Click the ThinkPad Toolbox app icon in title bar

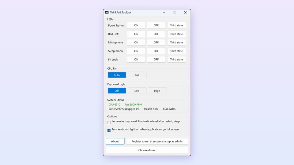107,12
